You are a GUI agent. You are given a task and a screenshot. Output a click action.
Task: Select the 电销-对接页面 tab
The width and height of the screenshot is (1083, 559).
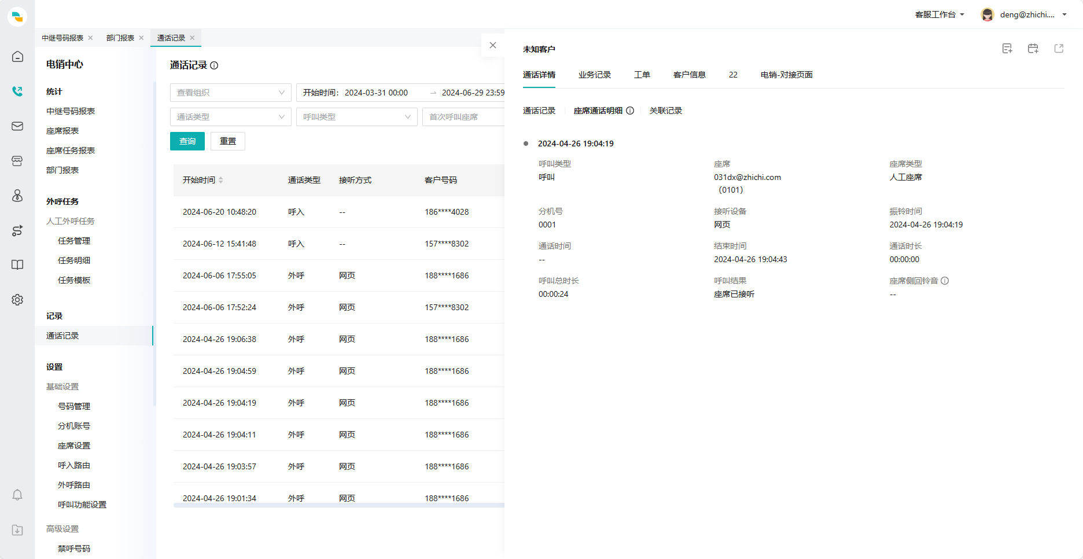point(787,75)
